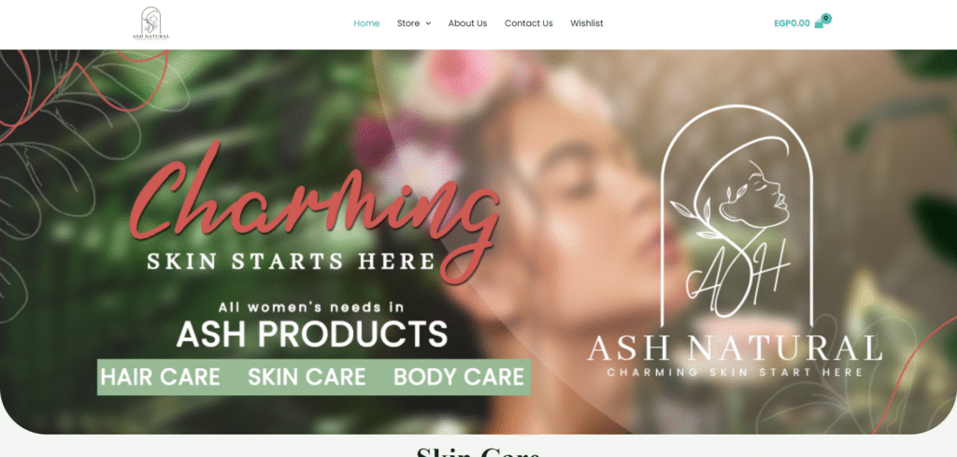This screenshot has height=457, width=957.
Task: Select SKIN CARE label on banner
Action: point(307,377)
